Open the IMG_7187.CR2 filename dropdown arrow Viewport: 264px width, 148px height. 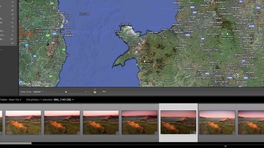[x=73, y=99]
